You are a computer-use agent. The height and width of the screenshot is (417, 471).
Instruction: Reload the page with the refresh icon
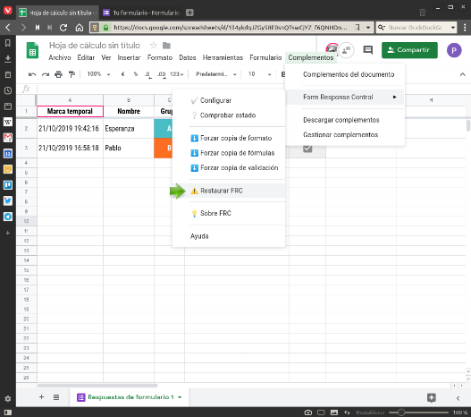click(x=63, y=28)
